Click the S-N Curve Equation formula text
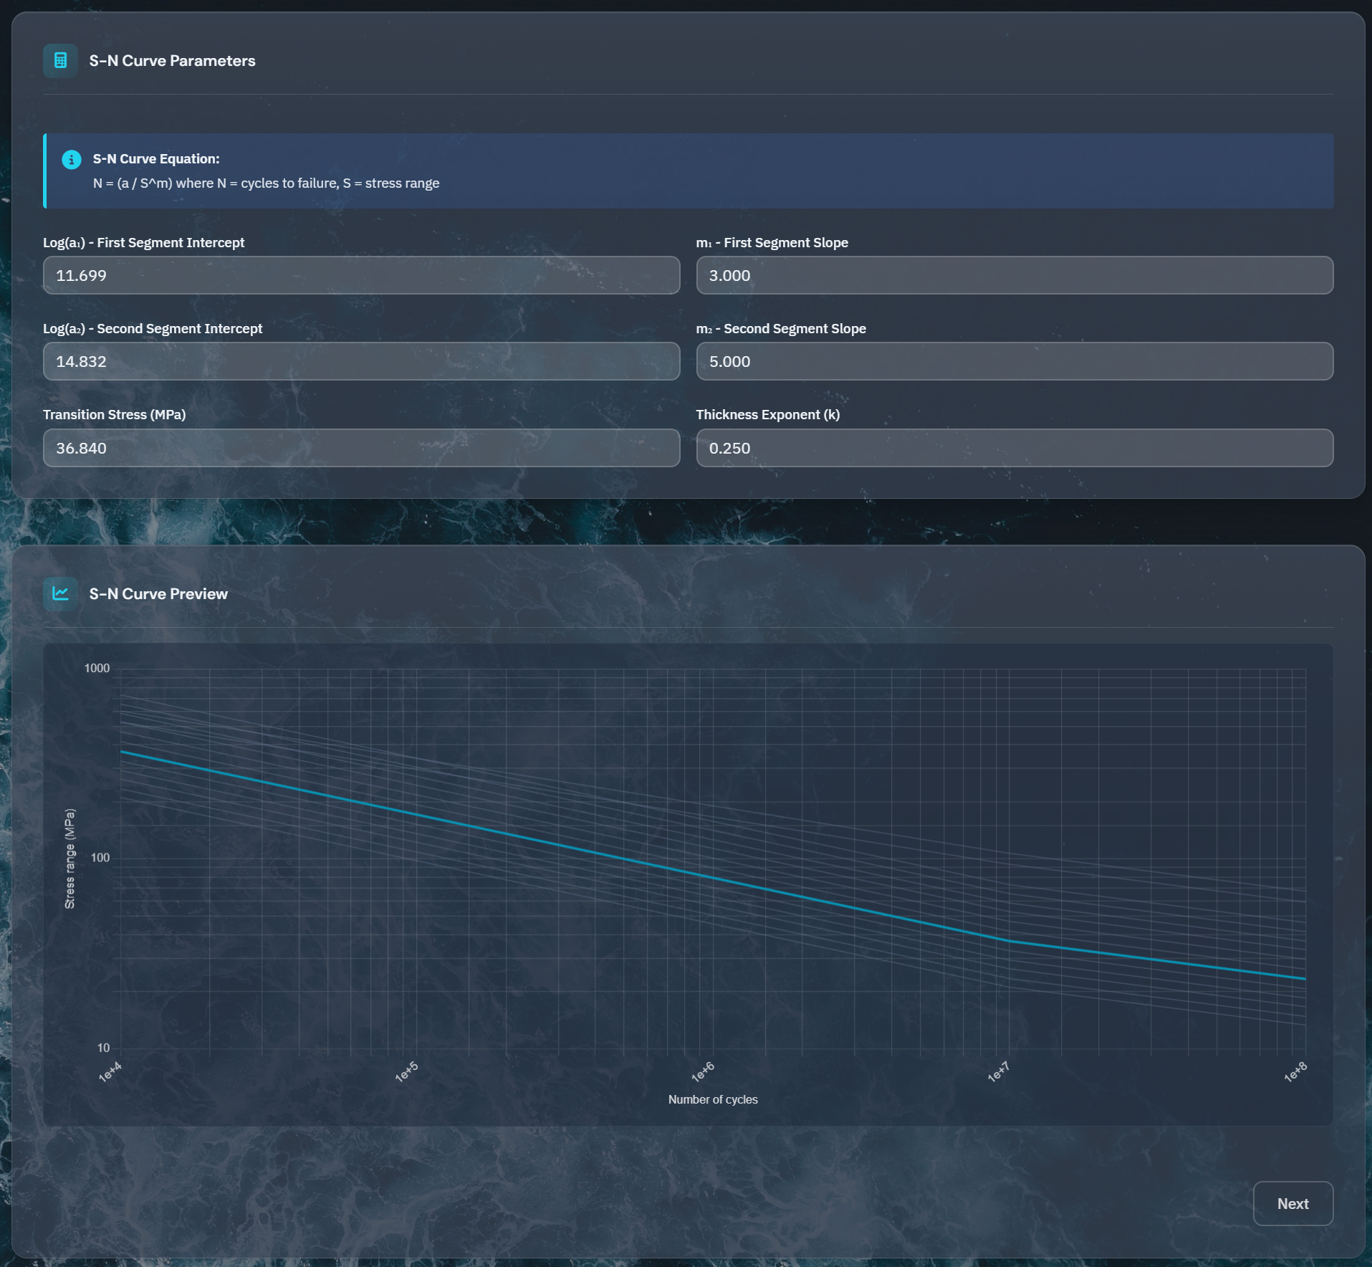The height and width of the screenshot is (1267, 1372). point(266,183)
